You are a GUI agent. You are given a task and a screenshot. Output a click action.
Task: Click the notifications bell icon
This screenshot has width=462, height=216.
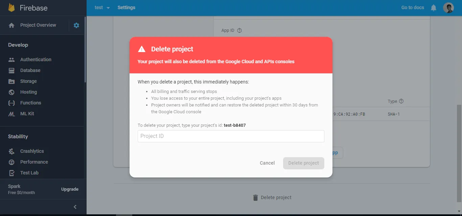pyautogui.click(x=434, y=8)
